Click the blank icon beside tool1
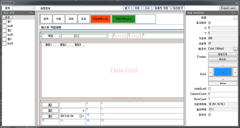 tap(4, 26)
